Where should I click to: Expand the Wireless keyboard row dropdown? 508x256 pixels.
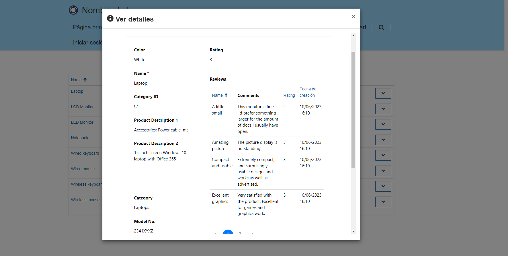383,186
